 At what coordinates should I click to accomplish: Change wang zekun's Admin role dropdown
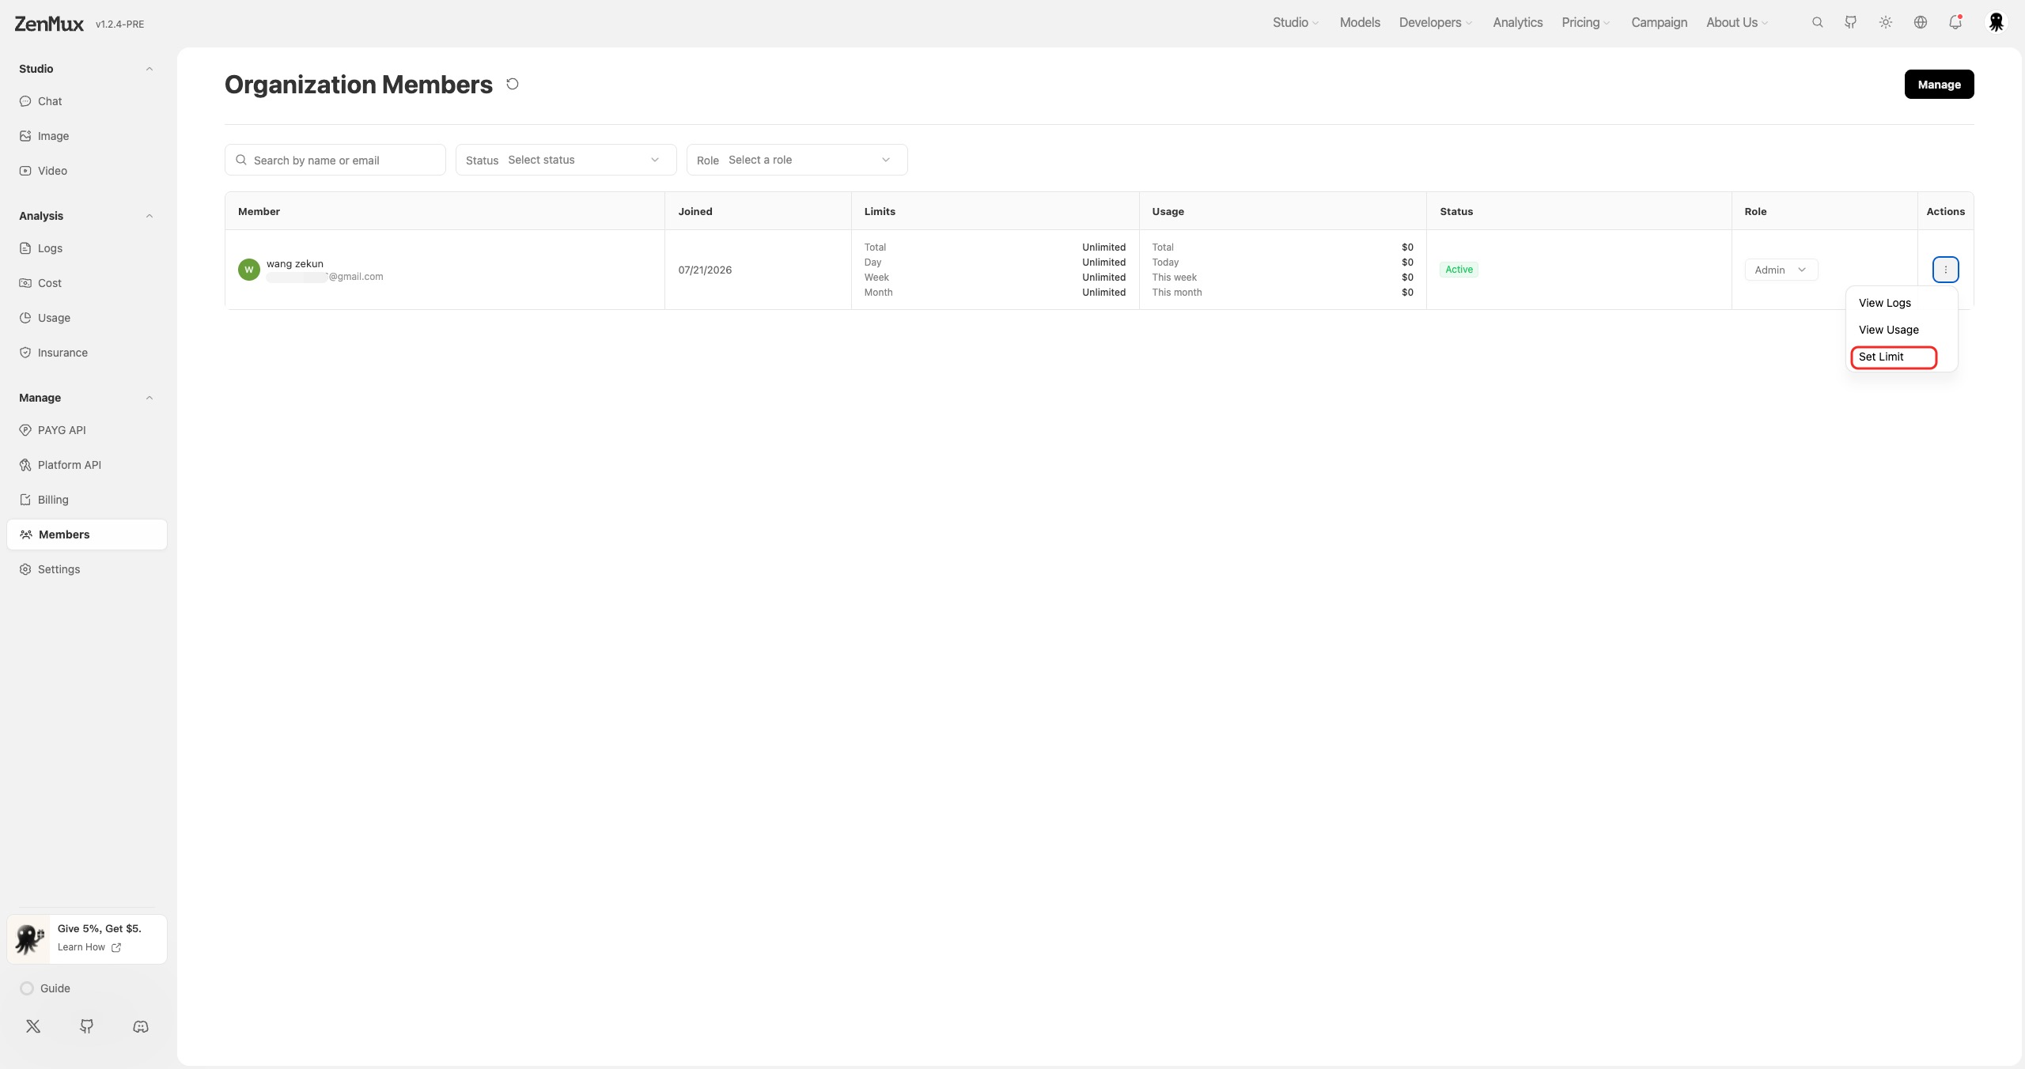tap(1781, 270)
